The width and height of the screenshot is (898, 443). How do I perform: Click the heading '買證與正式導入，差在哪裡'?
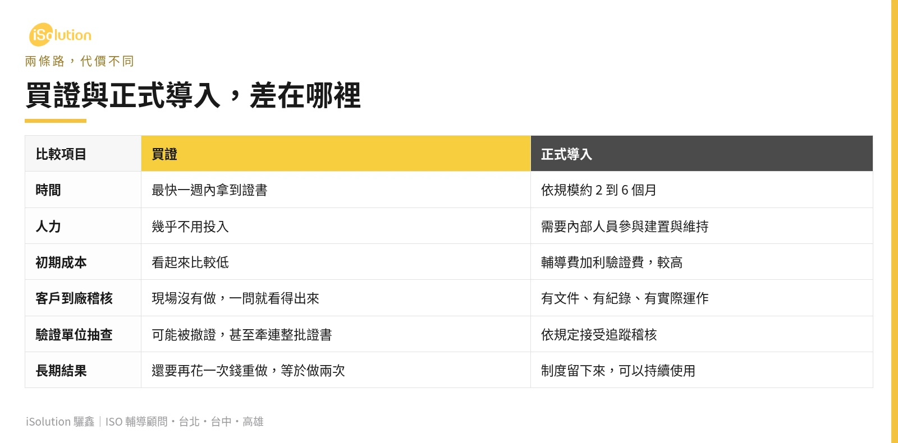click(193, 95)
